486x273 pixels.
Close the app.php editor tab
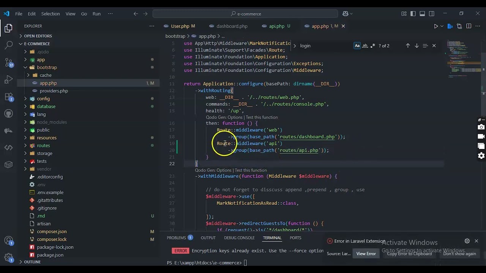[x=343, y=26]
